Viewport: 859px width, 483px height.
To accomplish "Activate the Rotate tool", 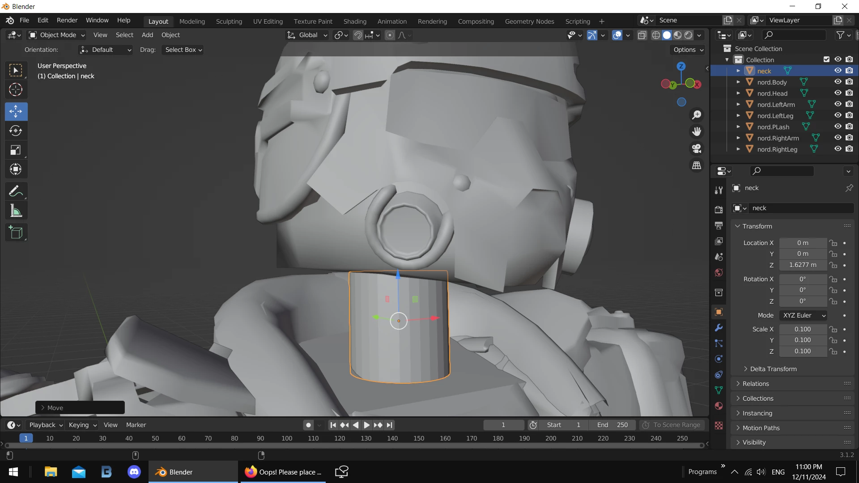I will pos(16,131).
